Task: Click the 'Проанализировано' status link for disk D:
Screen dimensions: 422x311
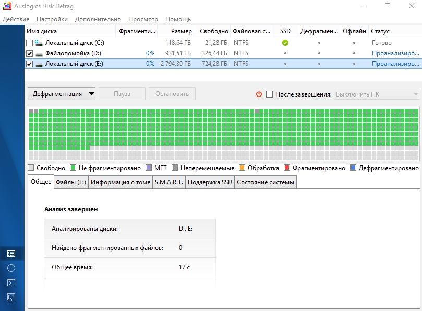Action: point(395,53)
